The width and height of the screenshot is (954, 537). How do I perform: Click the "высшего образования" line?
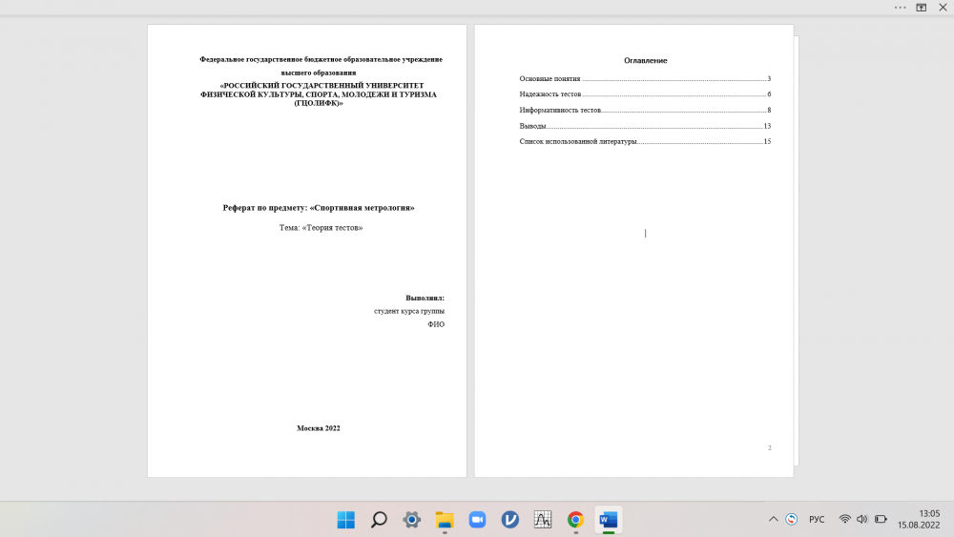(x=319, y=72)
